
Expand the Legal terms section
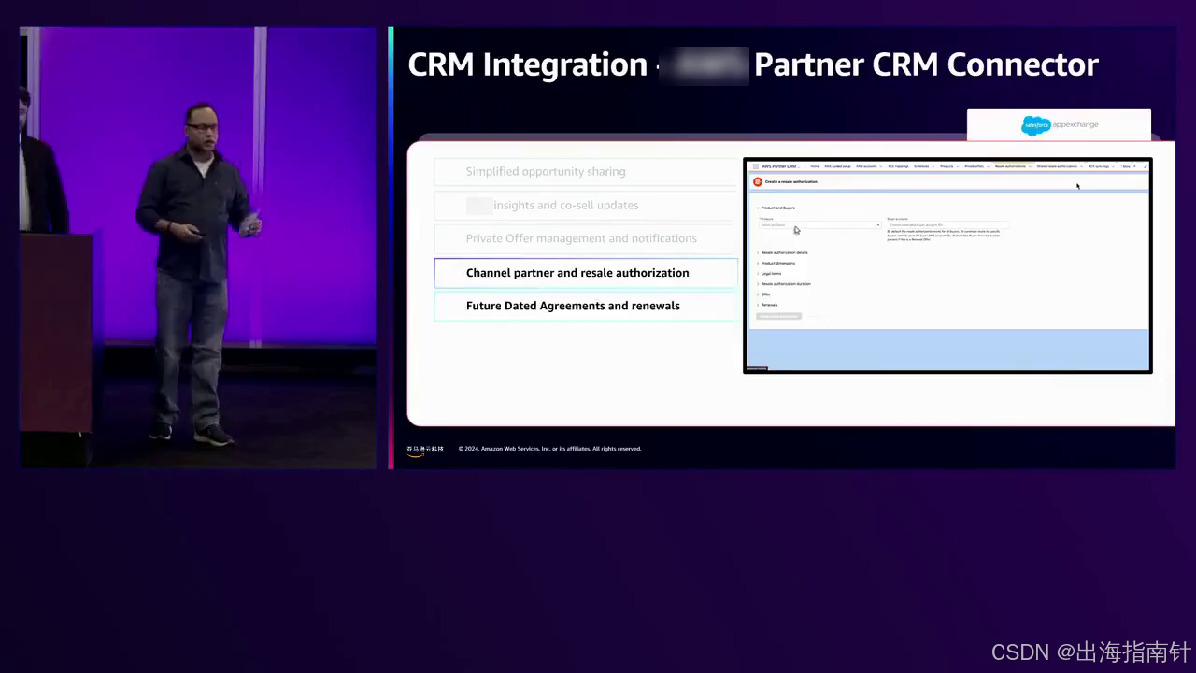point(770,273)
